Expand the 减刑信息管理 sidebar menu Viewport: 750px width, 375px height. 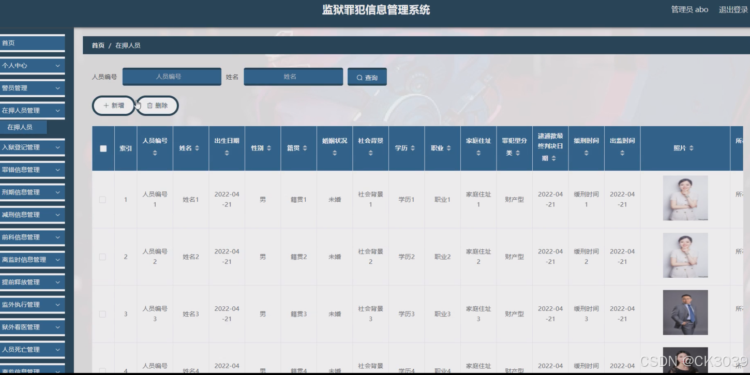point(32,215)
